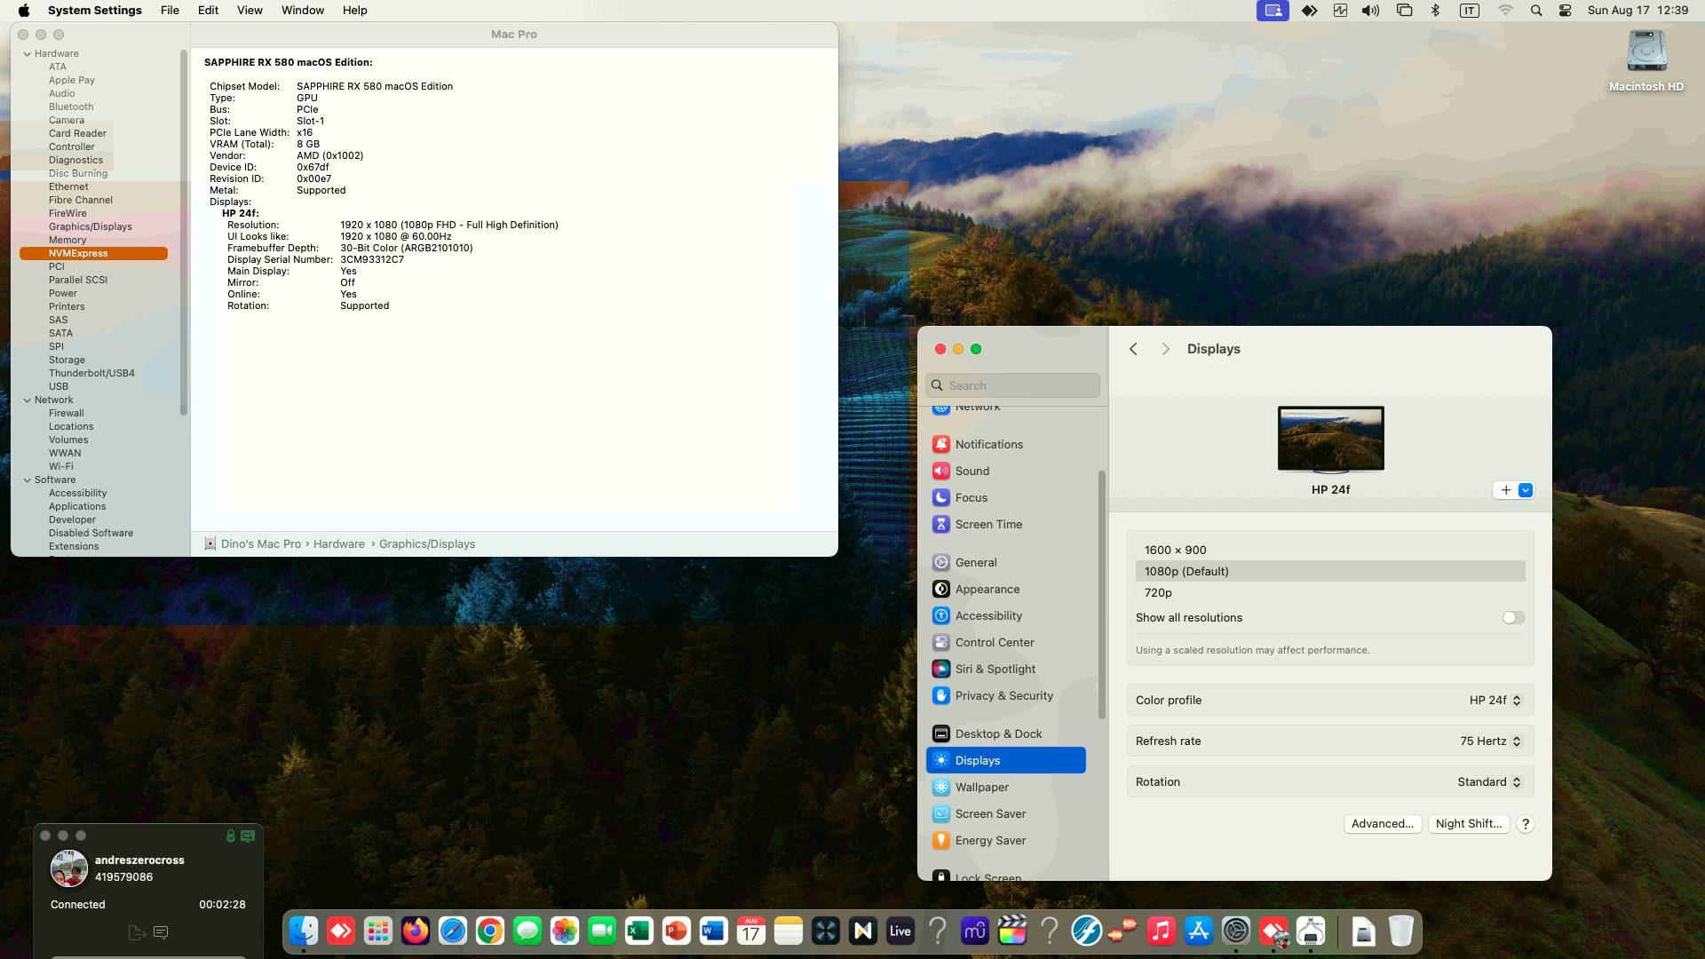Image resolution: width=1705 pixels, height=959 pixels.
Task: Open the Control Center settings icon
Action: (940, 642)
